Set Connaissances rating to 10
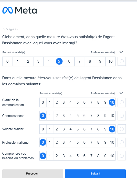 click(x=112, y=116)
